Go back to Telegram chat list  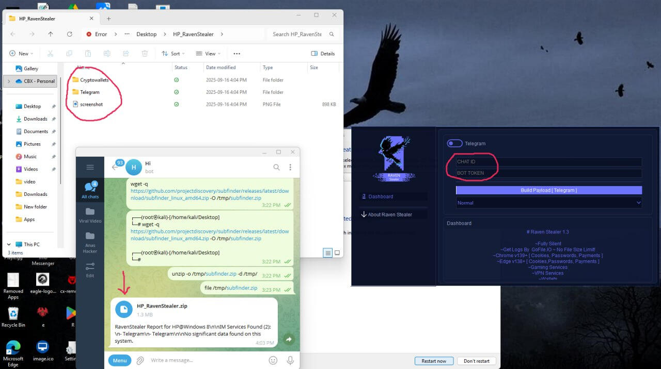coord(116,167)
